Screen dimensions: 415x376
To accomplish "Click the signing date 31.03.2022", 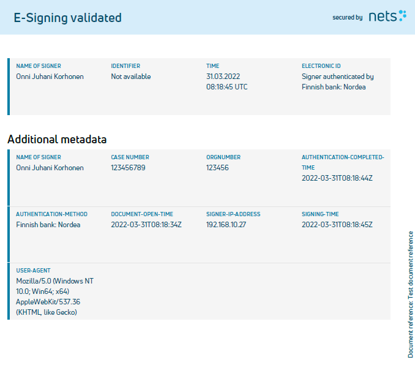I will [x=223, y=77].
